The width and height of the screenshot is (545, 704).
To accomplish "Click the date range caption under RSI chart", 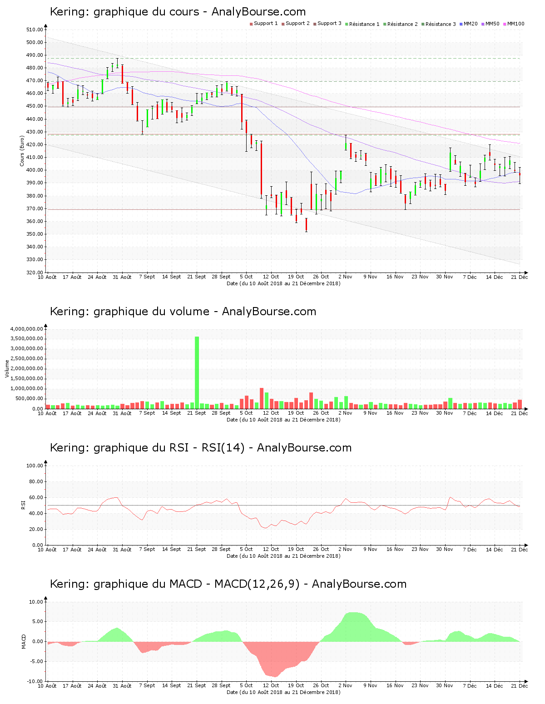I will (283, 556).
